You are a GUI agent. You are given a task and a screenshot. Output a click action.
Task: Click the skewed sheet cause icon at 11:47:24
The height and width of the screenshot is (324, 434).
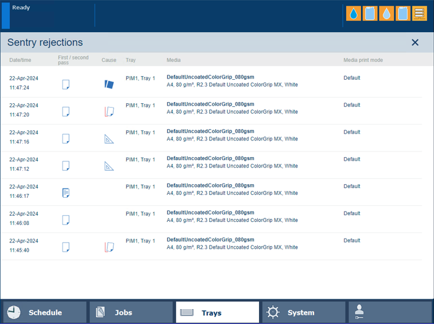pos(109,84)
